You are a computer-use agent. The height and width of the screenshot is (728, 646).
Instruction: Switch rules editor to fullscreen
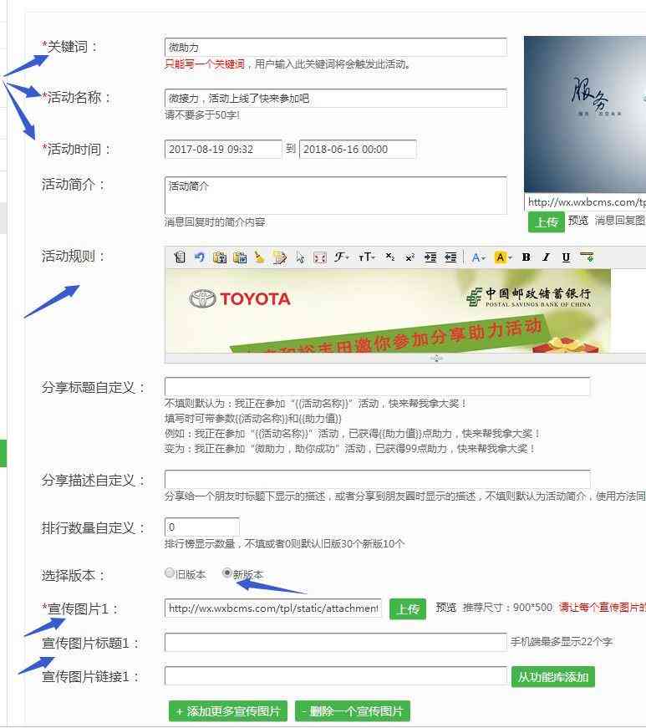[x=320, y=257]
